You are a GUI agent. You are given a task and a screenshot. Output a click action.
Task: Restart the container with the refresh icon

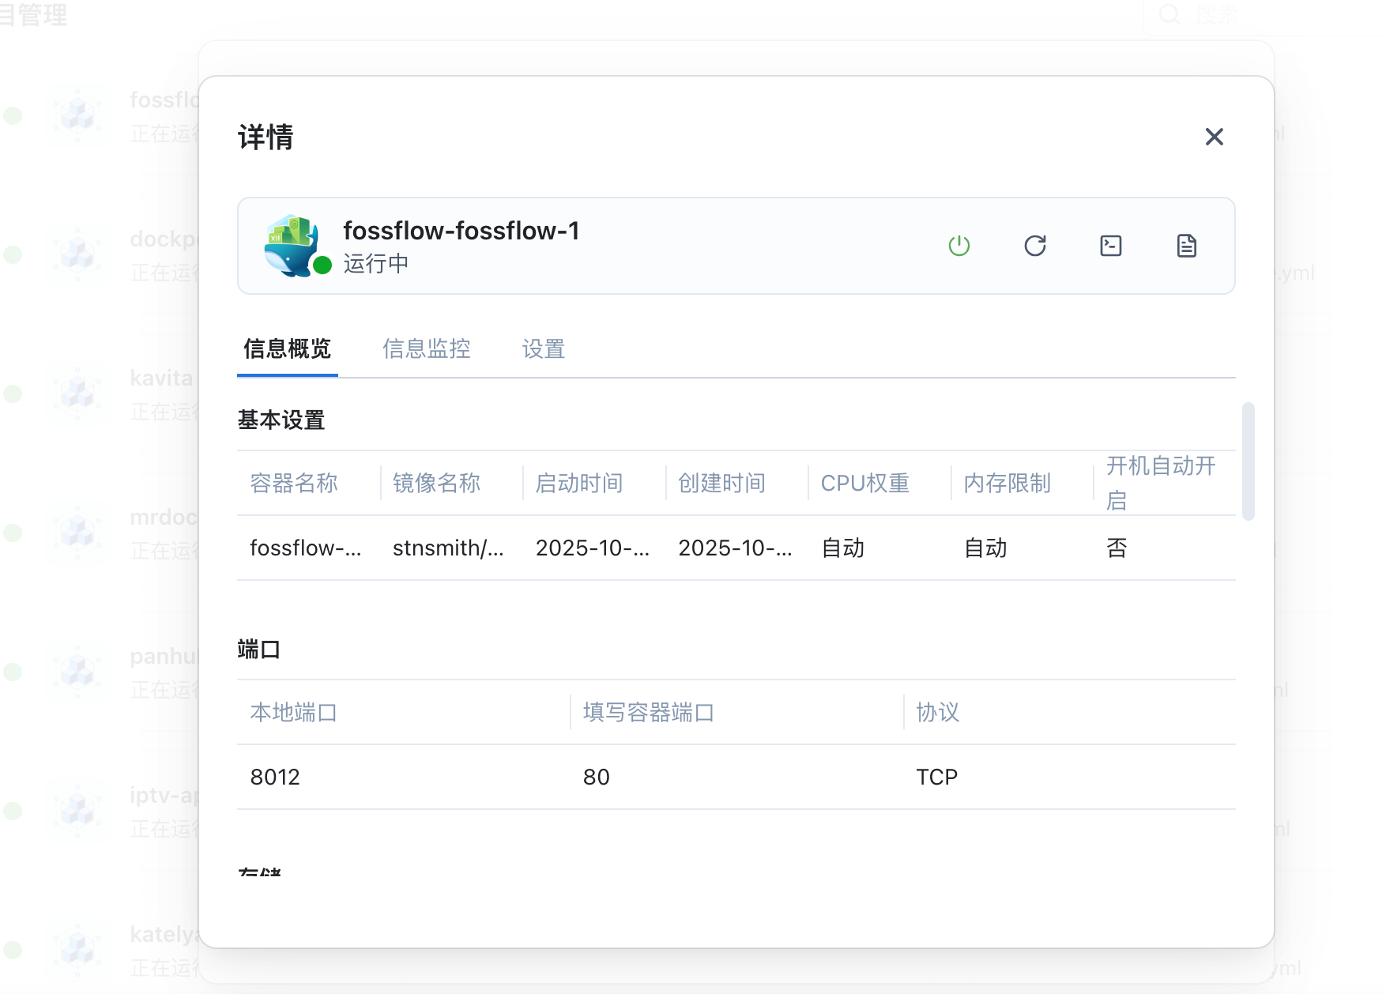click(x=1034, y=246)
